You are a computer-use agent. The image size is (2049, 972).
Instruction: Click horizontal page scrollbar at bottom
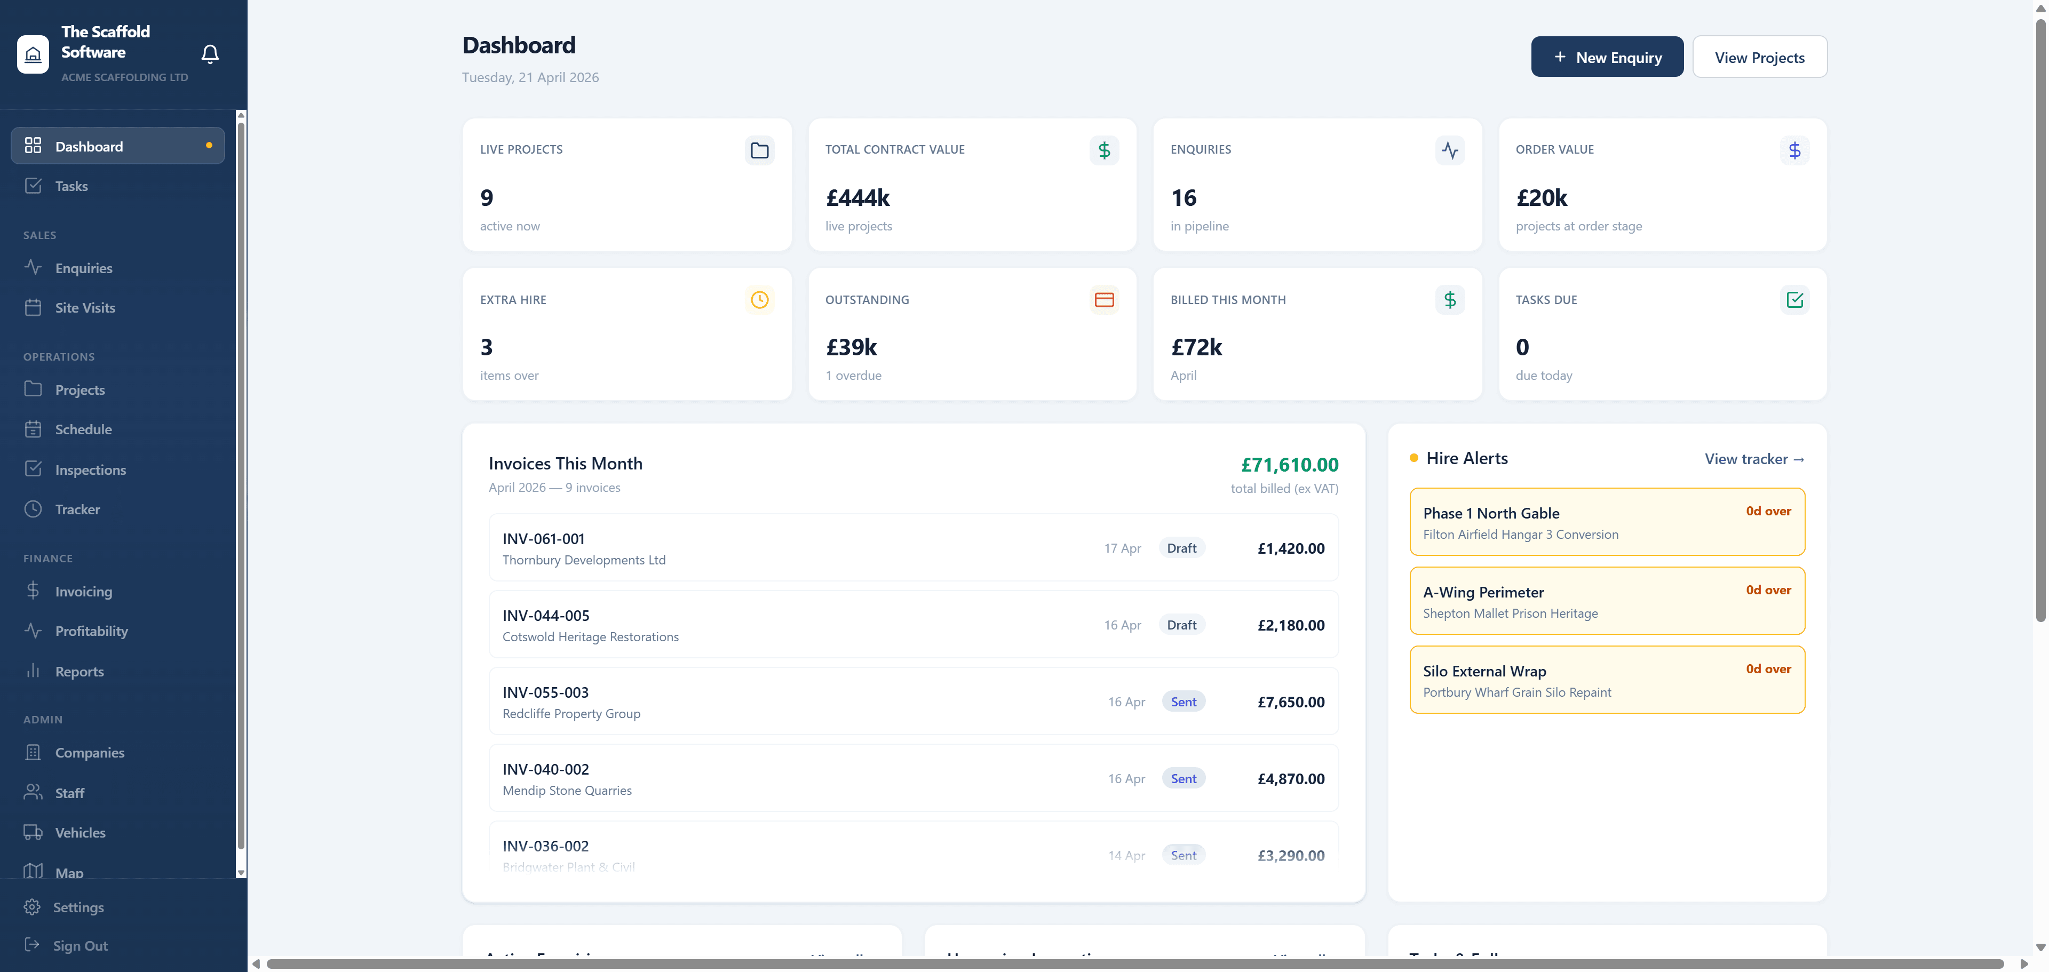pos(1134,963)
